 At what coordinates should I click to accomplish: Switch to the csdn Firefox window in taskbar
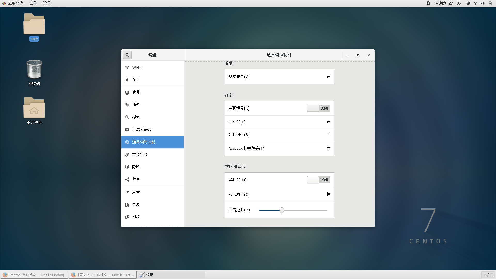click(x=103, y=275)
